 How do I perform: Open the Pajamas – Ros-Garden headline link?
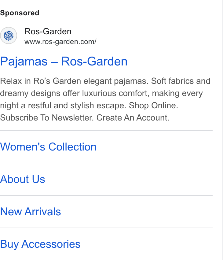click(x=64, y=61)
